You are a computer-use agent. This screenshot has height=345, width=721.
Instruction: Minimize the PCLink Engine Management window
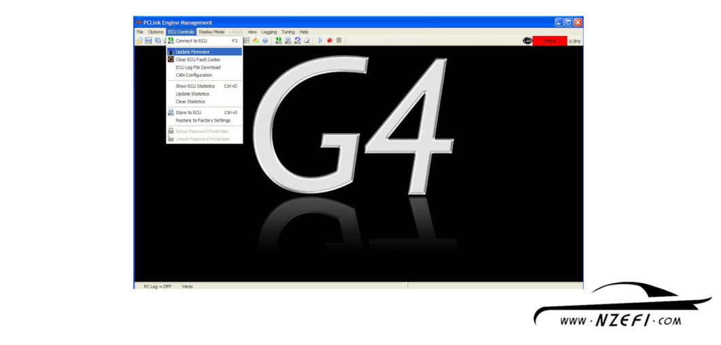pyautogui.click(x=559, y=22)
